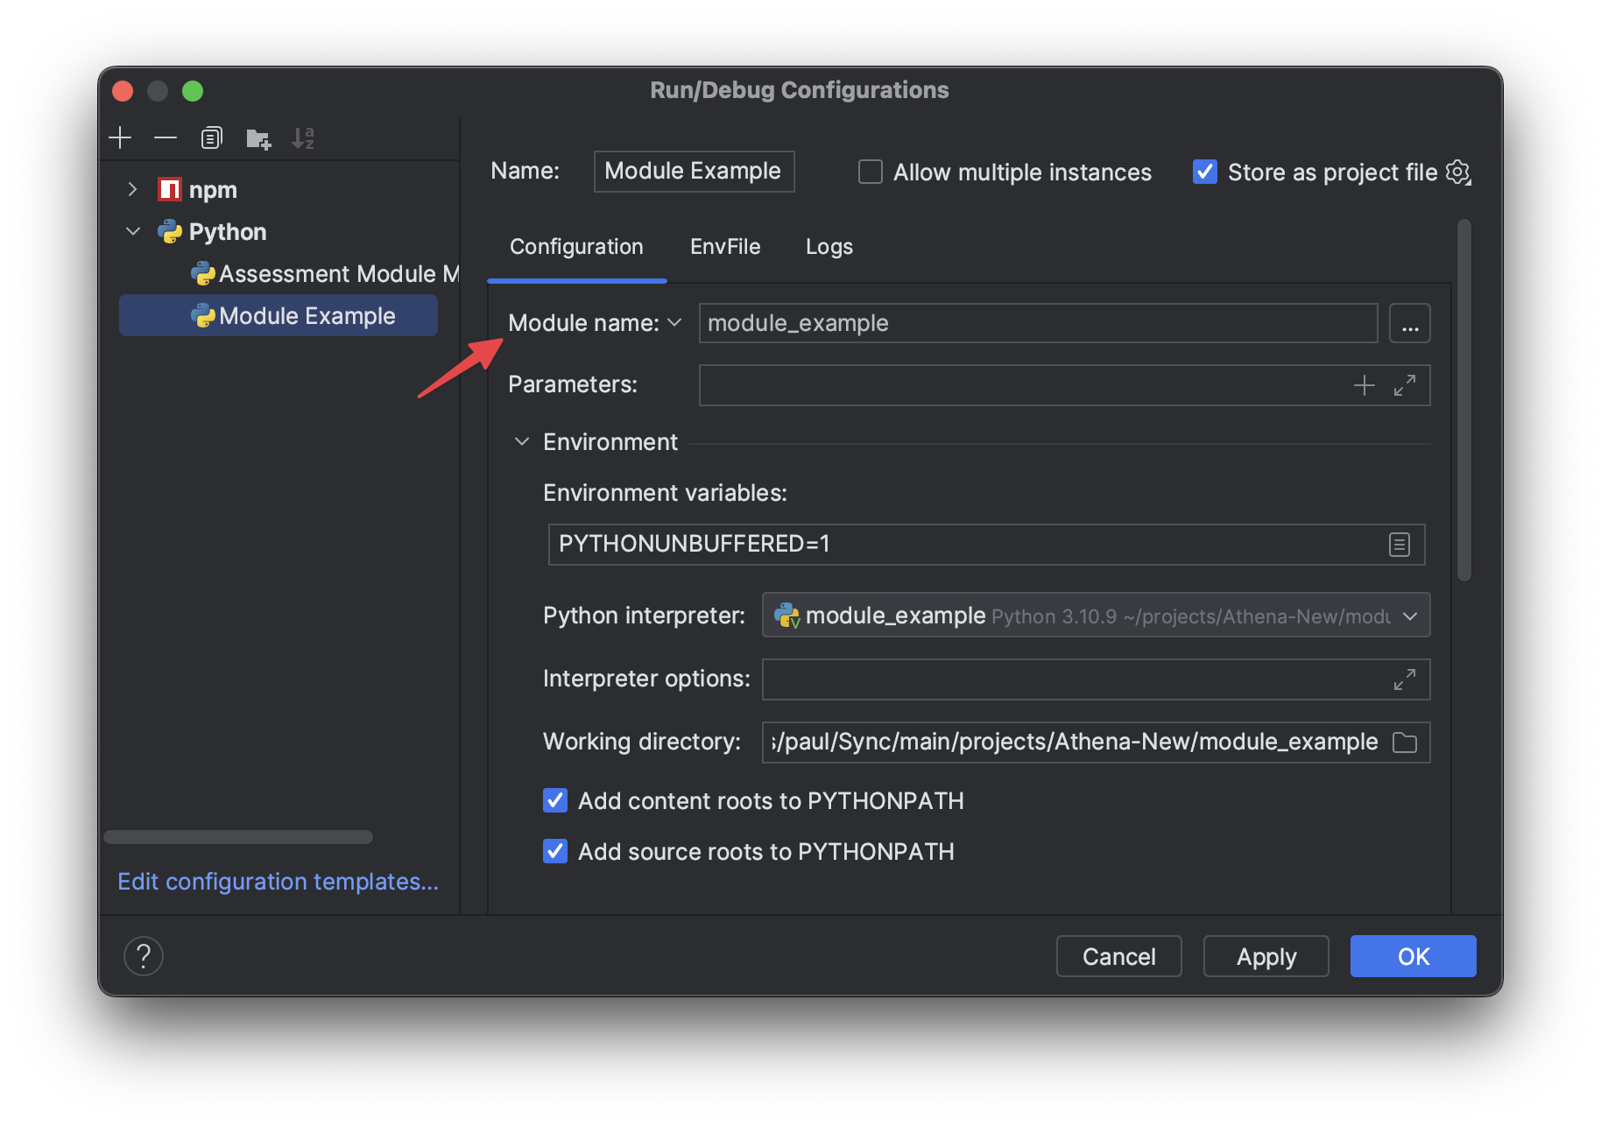Viewport: 1601px width, 1126px height.
Task: Apply the configuration changes
Action: click(1266, 956)
